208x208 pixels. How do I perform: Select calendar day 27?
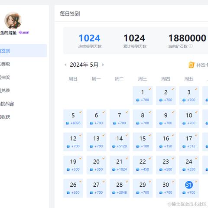pos(96,188)
